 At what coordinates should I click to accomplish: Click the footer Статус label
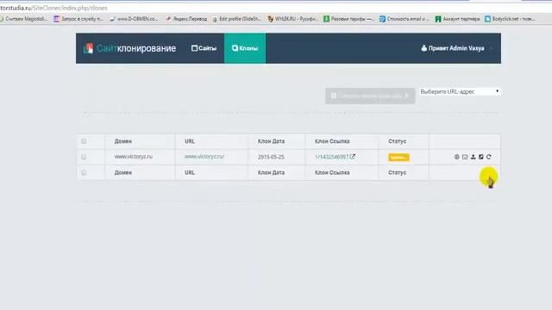[x=397, y=172]
